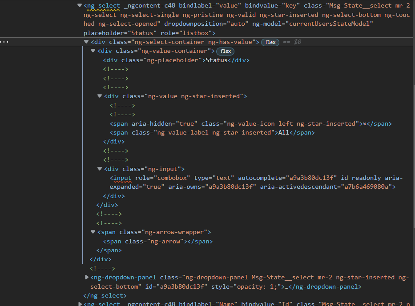The width and height of the screenshot is (415, 306).
Task: Collapse the ng-value div
Action: point(100,96)
